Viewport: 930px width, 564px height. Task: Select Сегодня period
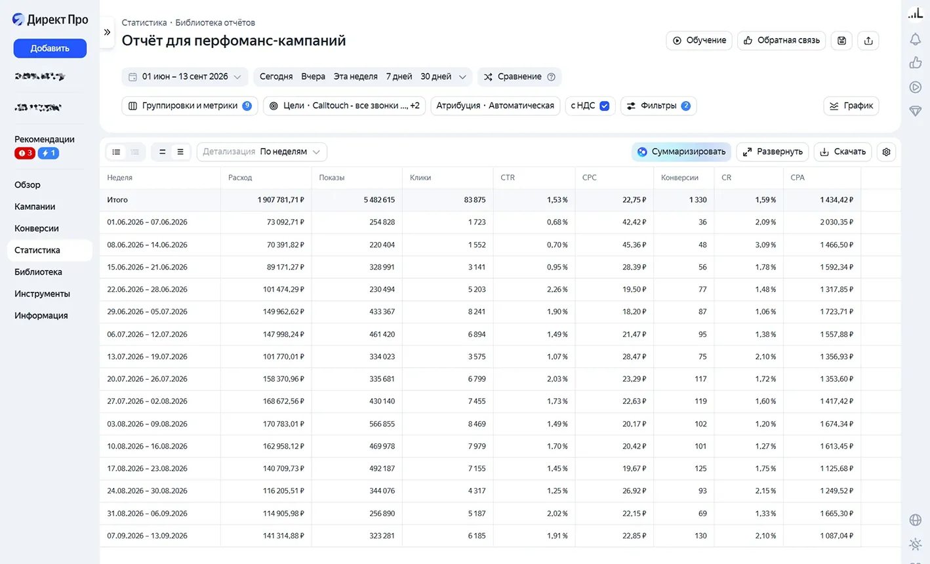(276, 77)
